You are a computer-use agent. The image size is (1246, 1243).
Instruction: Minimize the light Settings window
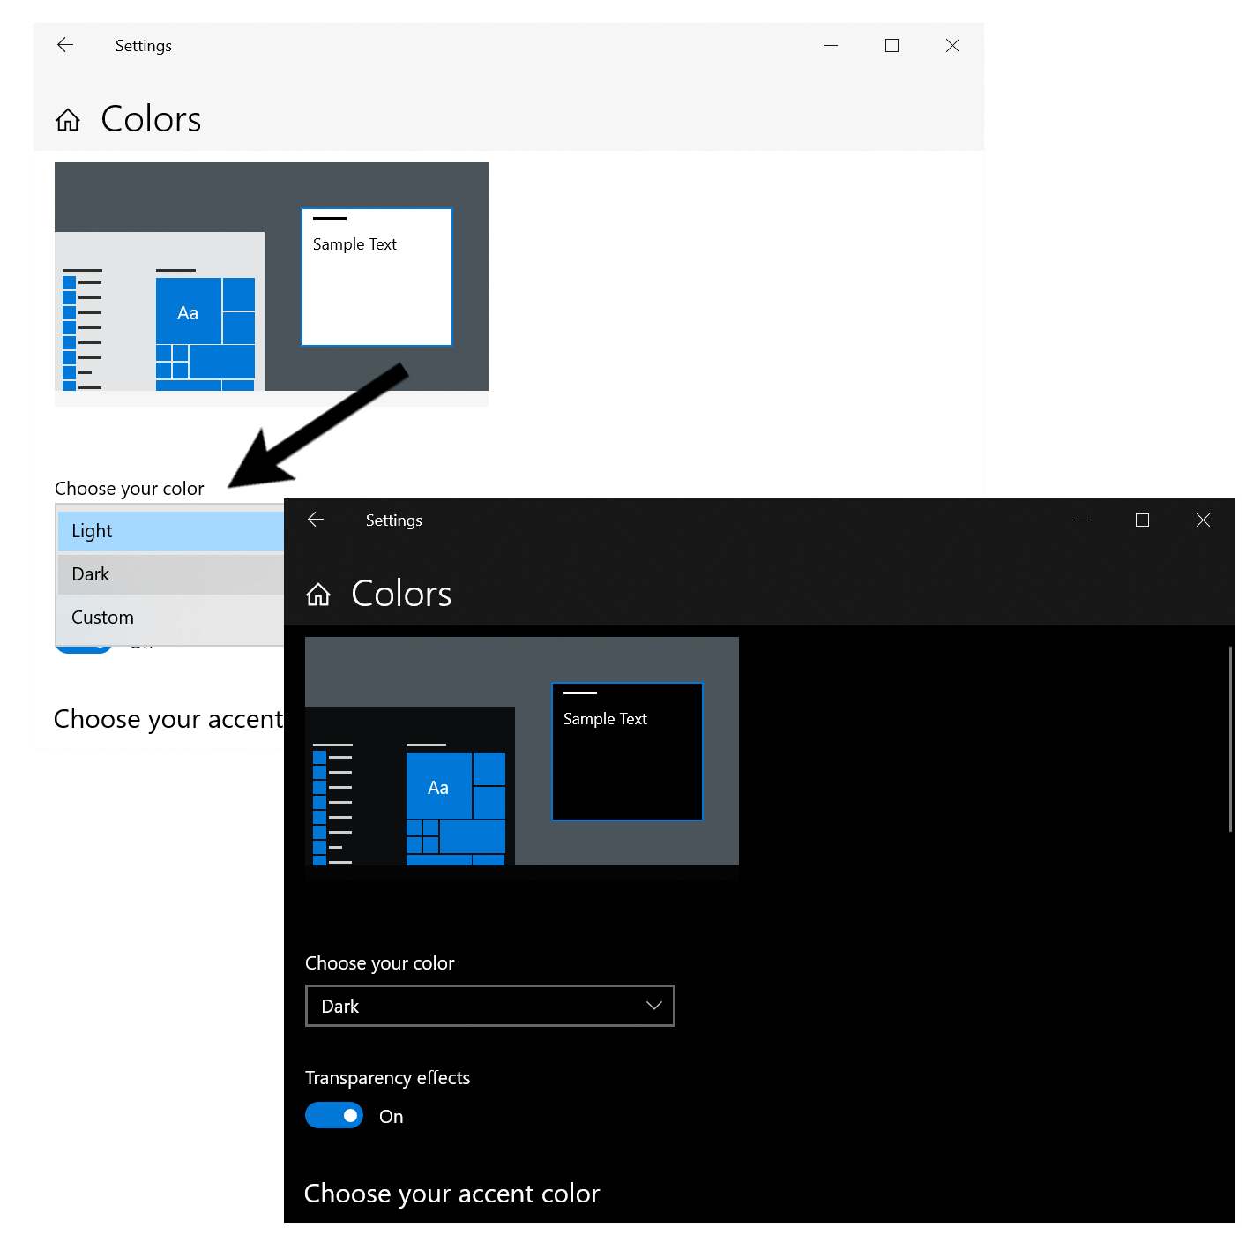(x=831, y=46)
